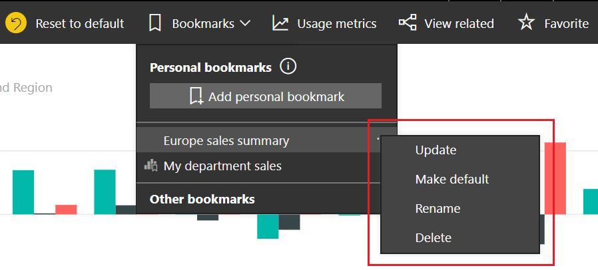Click the Other bookmarks section header
This screenshot has height=270, width=598.
point(202,199)
